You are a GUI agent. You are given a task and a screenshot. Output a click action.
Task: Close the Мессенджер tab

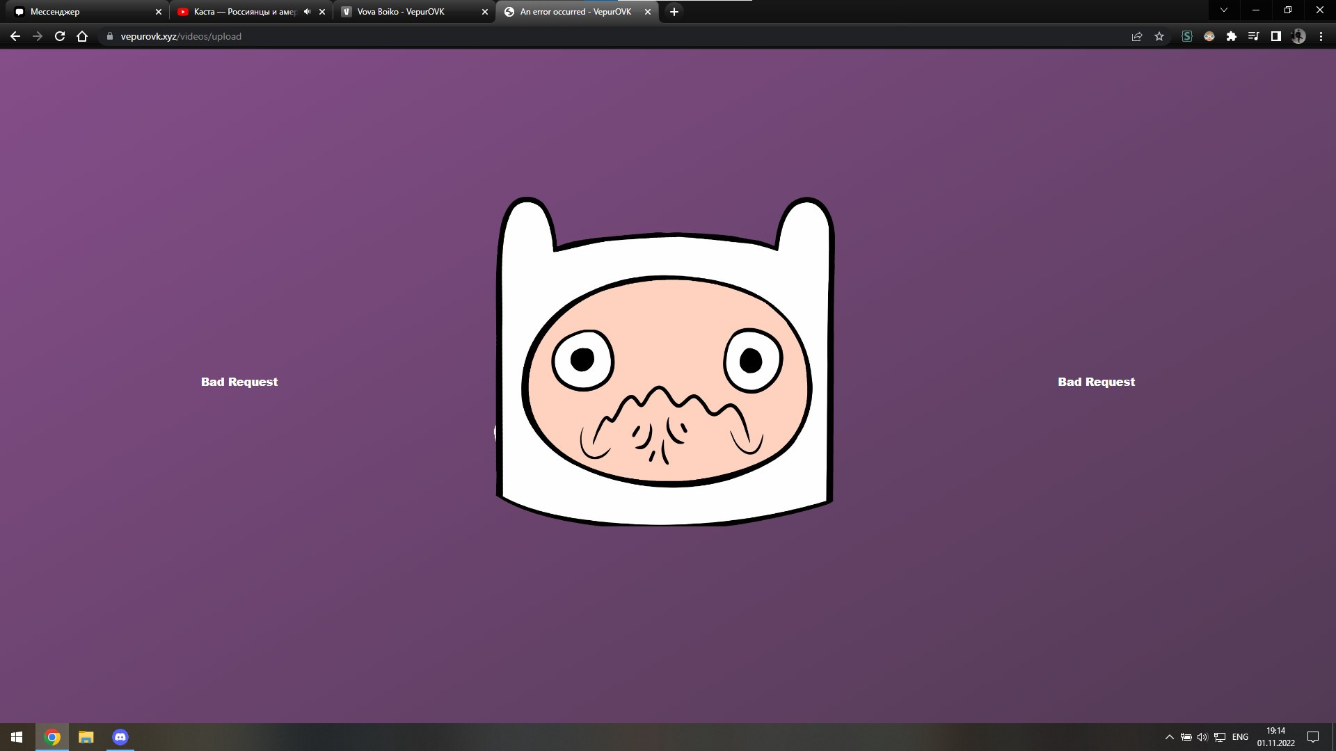click(159, 12)
